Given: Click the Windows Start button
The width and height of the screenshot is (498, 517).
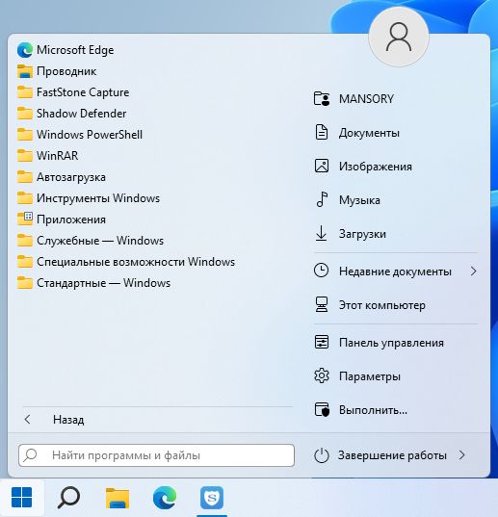Looking at the screenshot, I should tap(22, 498).
